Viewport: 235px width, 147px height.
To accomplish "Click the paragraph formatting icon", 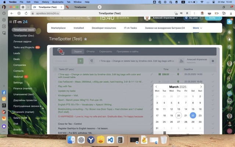I will pos(91,61).
